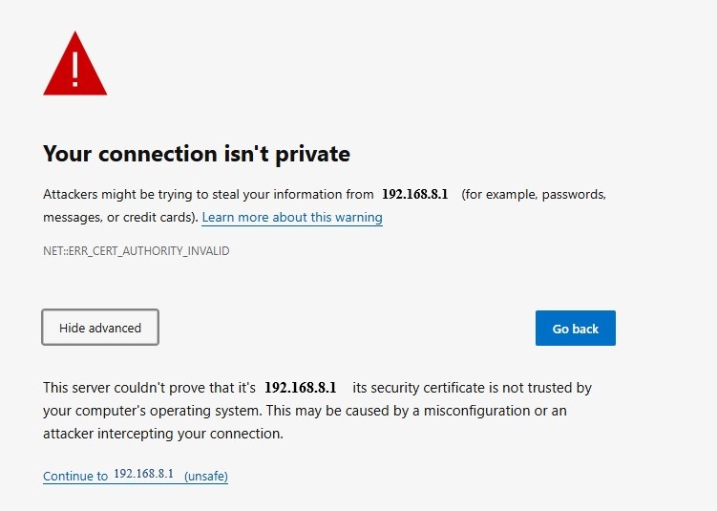This screenshot has width=717, height=511.
Task: Click '(for example, passwords,' text
Action: coord(534,195)
